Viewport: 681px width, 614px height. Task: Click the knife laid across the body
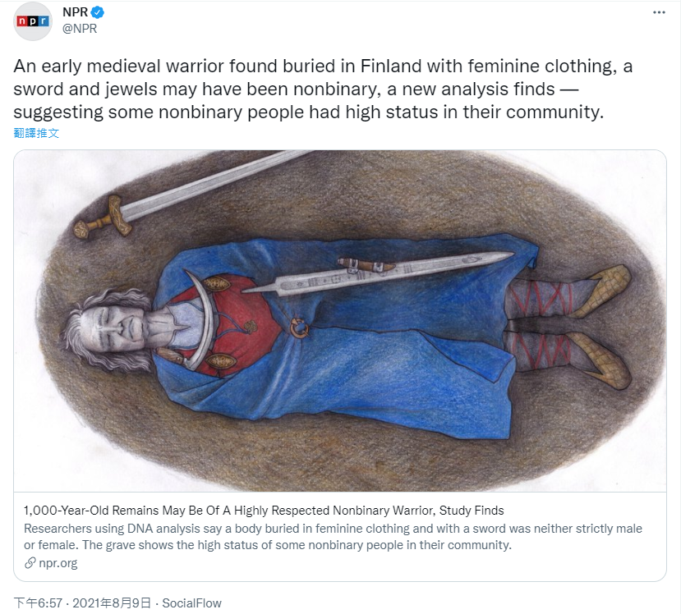click(377, 273)
